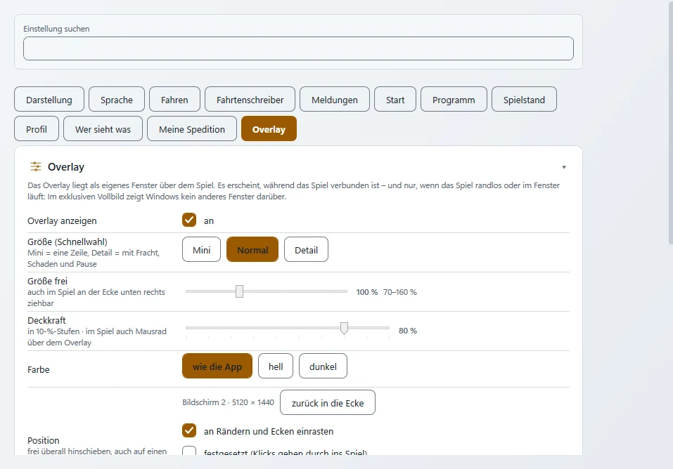
Task: Choose Normal overlay size
Action: click(x=252, y=249)
